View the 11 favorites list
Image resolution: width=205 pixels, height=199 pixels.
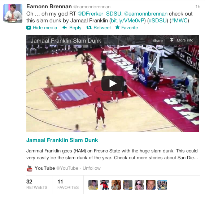(68, 184)
